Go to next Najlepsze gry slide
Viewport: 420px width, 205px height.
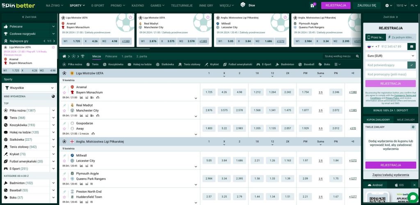pyautogui.click(x=54, y=41)
